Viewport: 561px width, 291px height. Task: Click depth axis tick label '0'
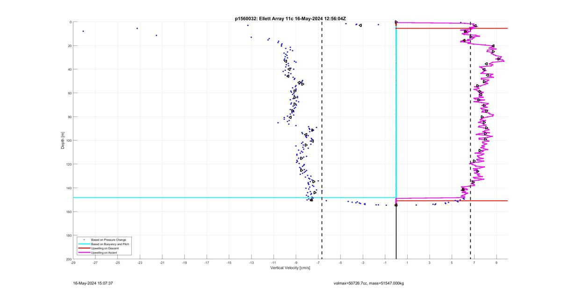click(70, 22)
